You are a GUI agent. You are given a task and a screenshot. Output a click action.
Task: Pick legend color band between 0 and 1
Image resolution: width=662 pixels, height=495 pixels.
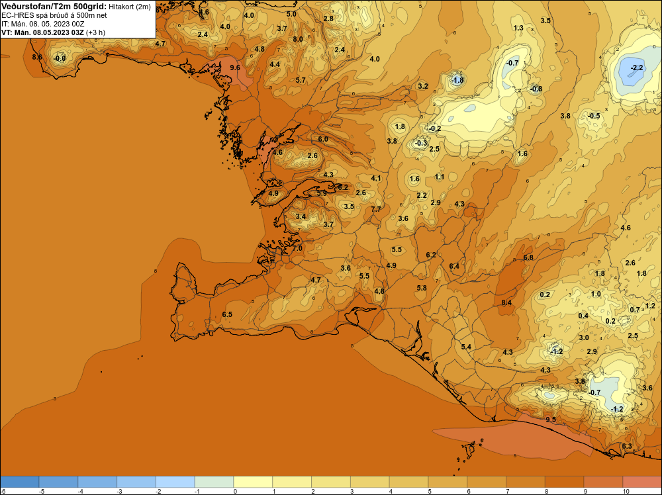coord(253,482)
